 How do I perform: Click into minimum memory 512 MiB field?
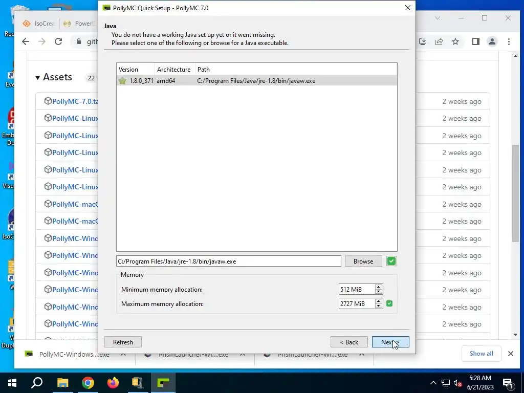[x=357, y=290]
